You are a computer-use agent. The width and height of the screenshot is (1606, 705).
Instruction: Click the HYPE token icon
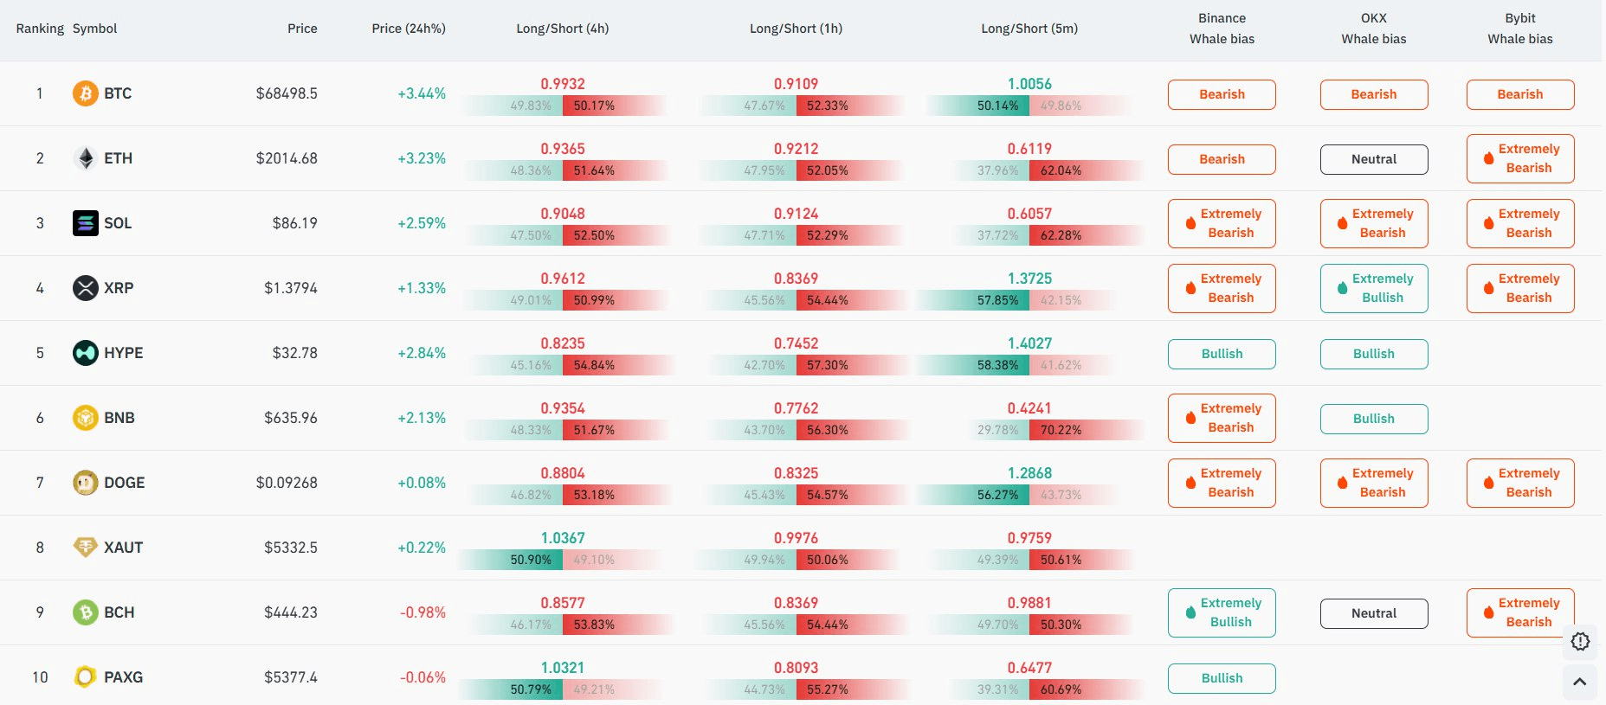(85, 353)
